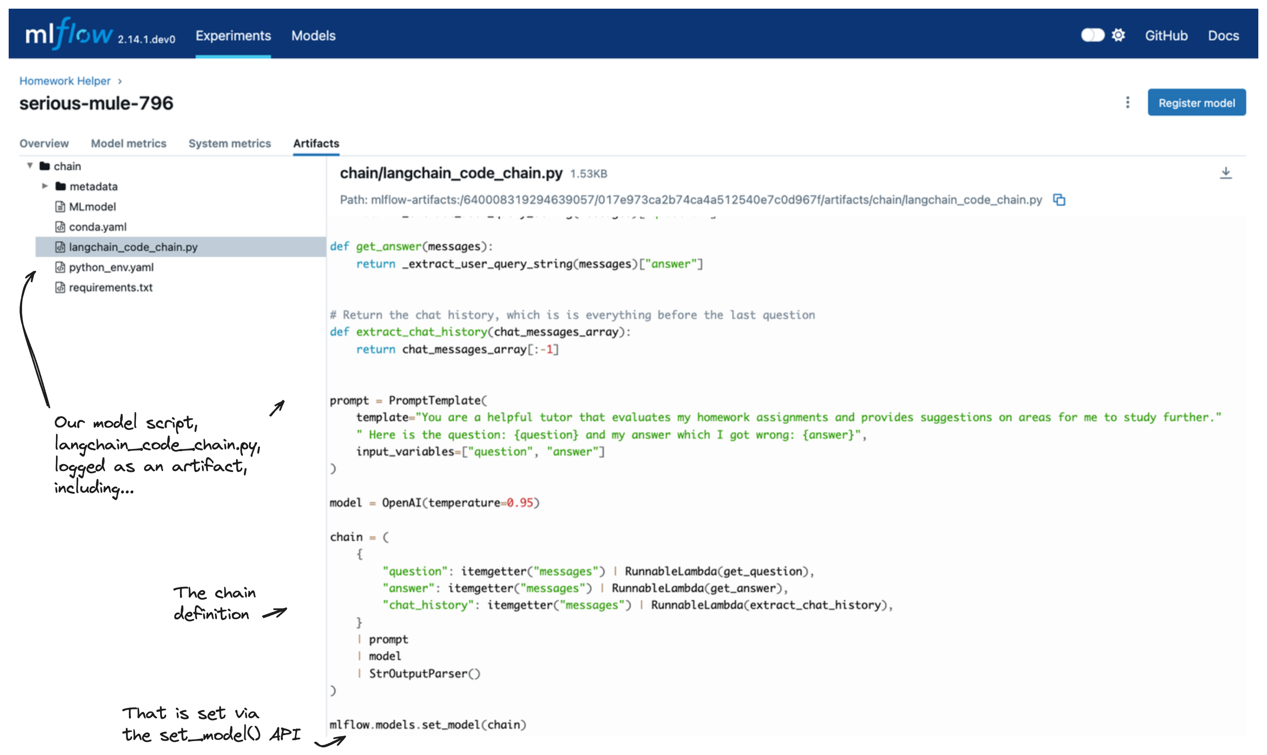Switch to the System metrics tab

(x=230, y=143)
